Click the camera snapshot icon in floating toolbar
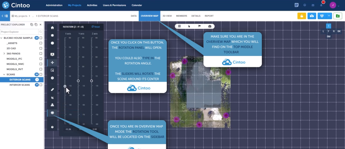 pyautogui.click(x=210, y=26)
